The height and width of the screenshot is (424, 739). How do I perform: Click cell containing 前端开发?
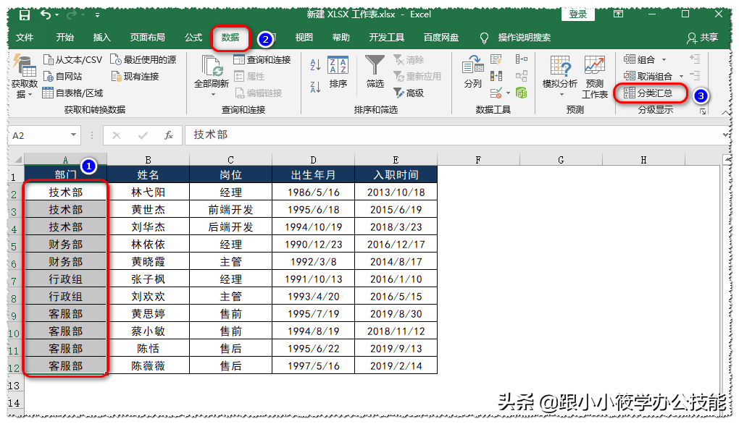coord(230,209)
